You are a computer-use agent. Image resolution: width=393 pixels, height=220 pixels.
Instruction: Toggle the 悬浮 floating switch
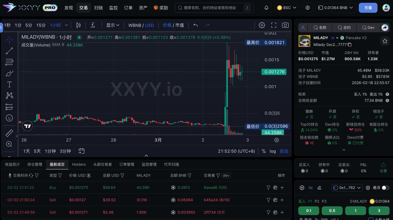pos(385,188)
